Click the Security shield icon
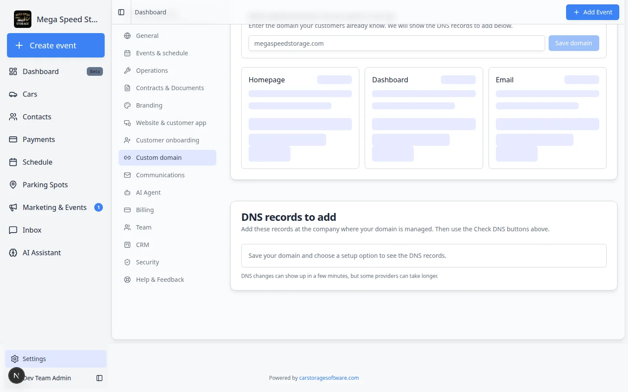The height and width of the screenshot is (392, 628). 127,262
